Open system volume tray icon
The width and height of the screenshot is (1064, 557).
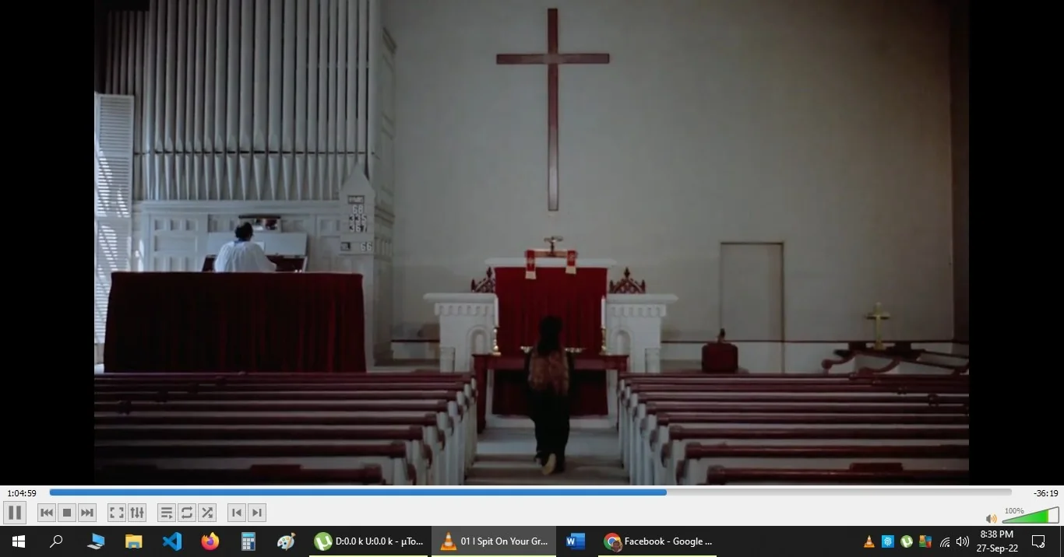click(x=963, y=541)
